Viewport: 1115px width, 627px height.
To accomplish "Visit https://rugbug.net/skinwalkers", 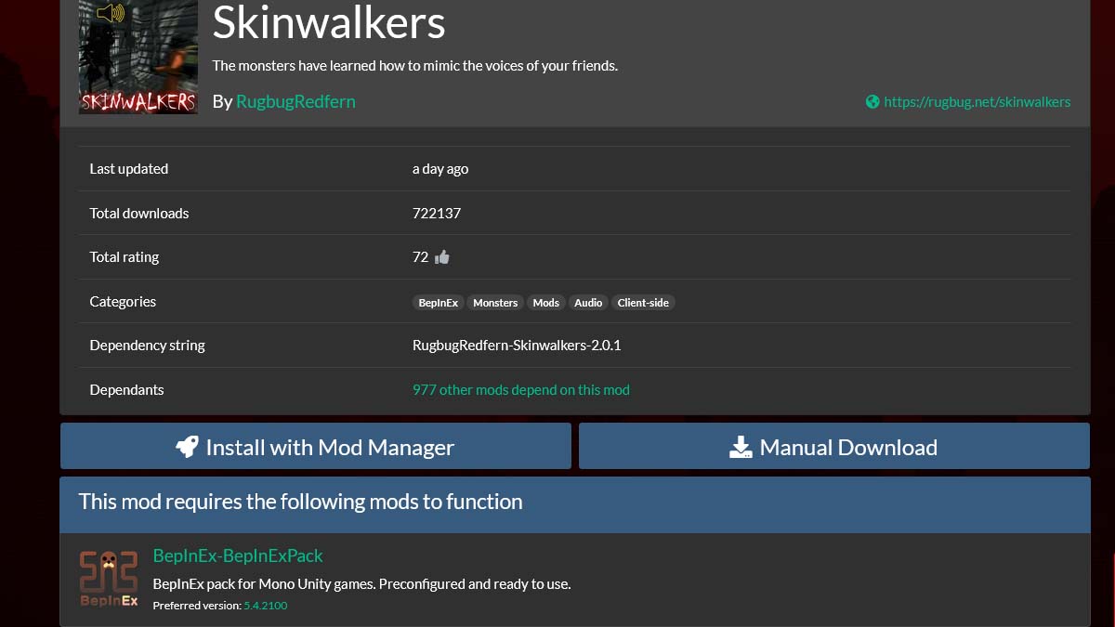I will pos(977,102).
